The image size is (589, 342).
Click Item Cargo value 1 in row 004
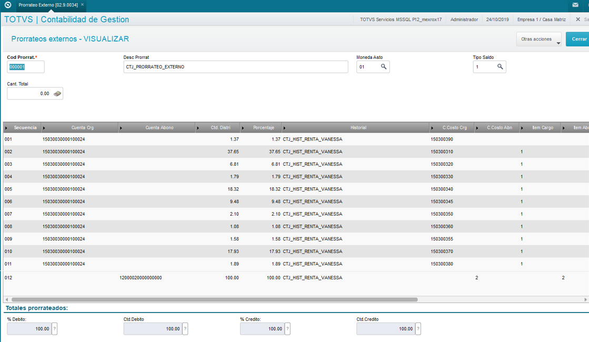click(522, 176)
